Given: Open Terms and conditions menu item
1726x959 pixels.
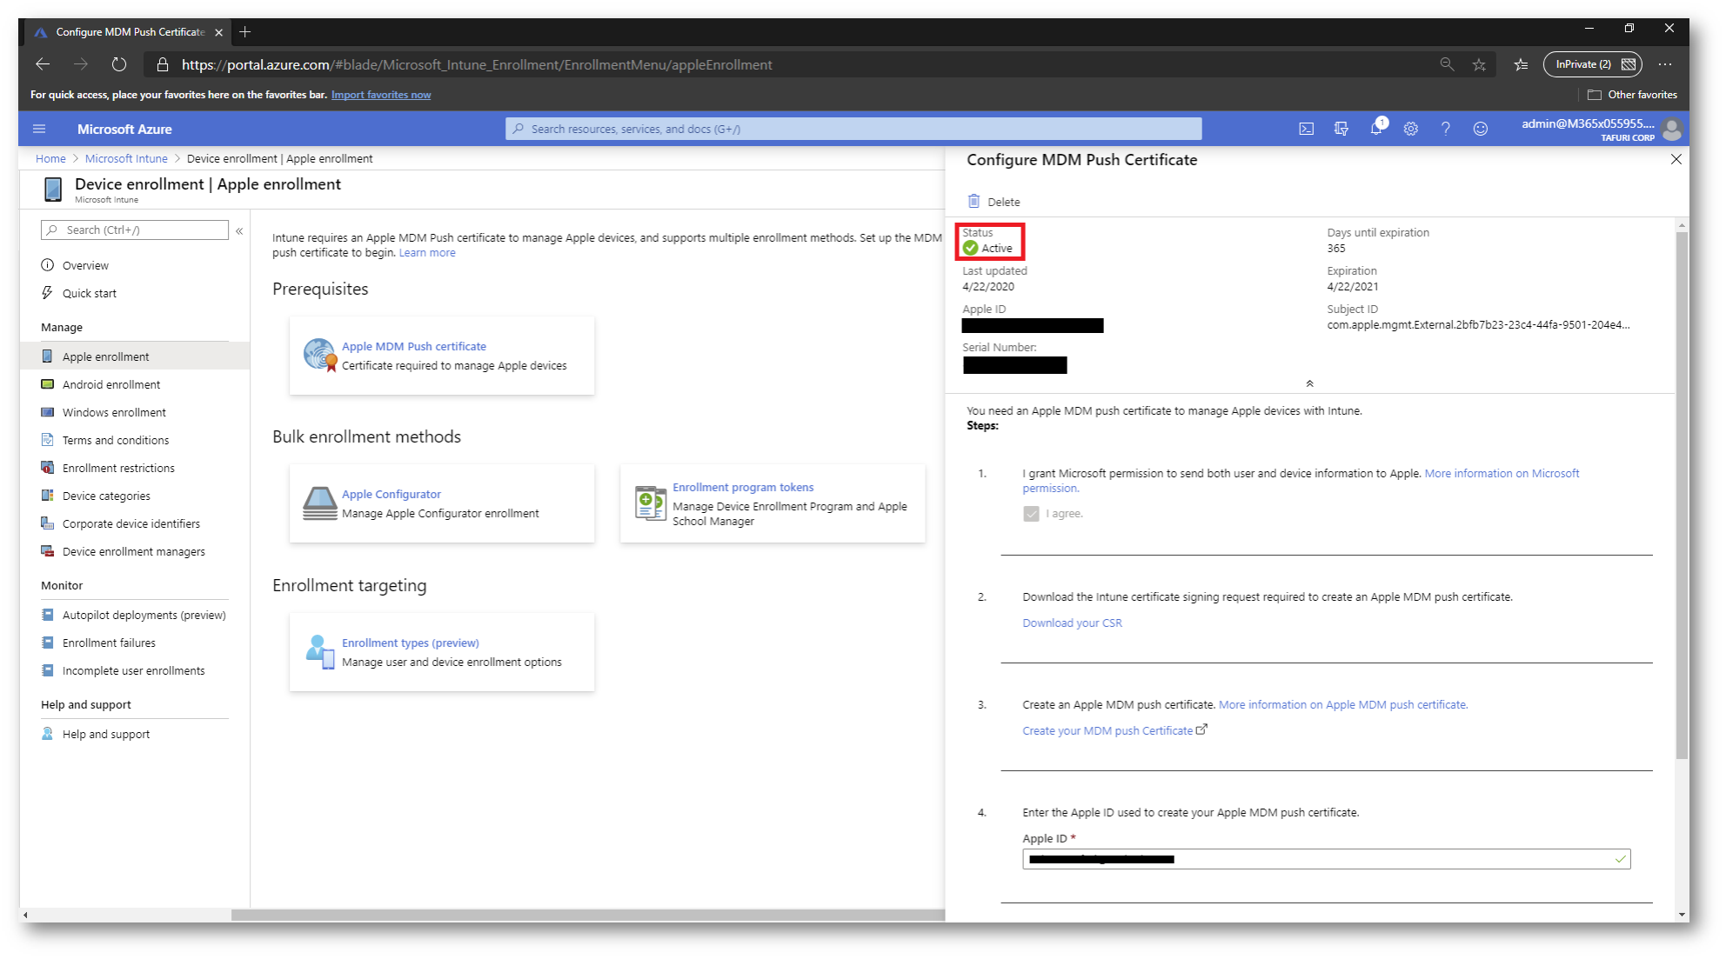Looking at the screenshot, I should click(x=135, y=440).
